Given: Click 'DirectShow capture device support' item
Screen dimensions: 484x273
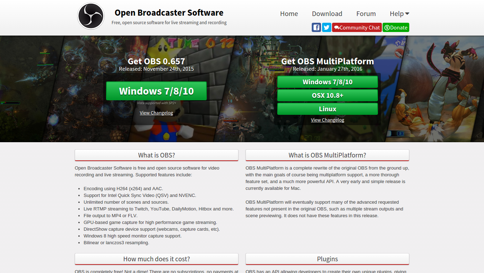Looking at the screenshot, I should [152, 229].
